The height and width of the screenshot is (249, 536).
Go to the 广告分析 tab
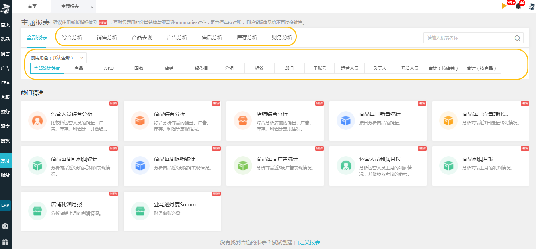(x=177, y=38)
